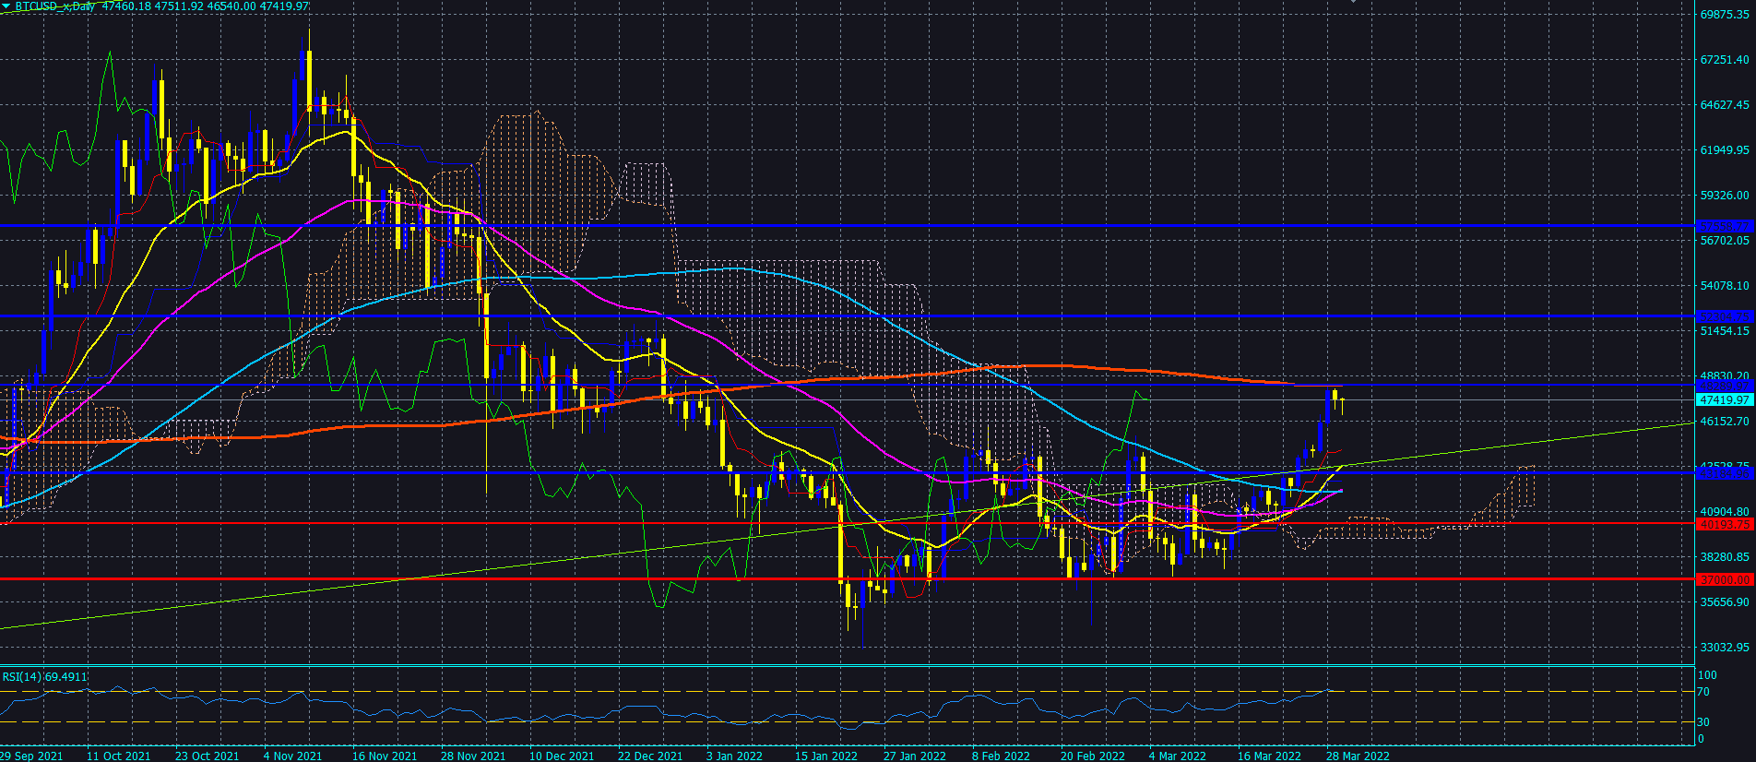Click the RSI(14) 69.4911 indicator label
Screen dimensions: 1756x762
point(45,677)
